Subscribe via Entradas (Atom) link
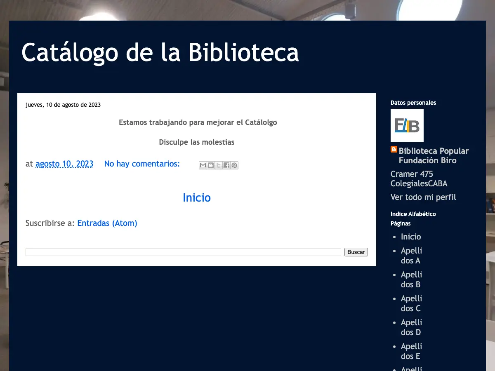This screenshot has height=371, width=495. tap(107, 223)
